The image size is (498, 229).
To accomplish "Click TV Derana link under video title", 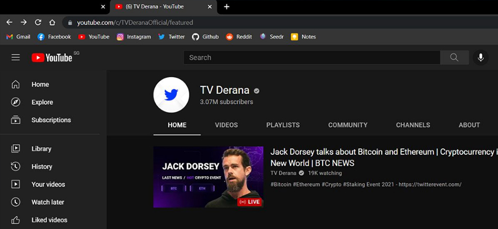I will [283, 173].
